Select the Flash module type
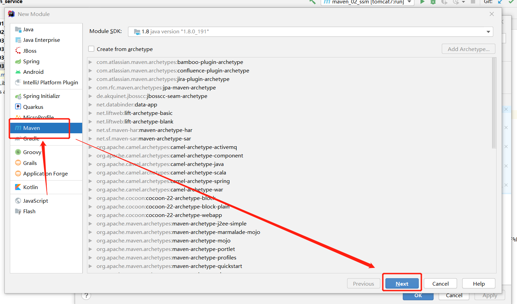Screen dimensions: 517x304 (x=46, y=211)
